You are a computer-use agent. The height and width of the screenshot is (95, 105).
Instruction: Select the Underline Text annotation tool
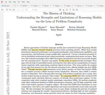[x=64, y=10]
